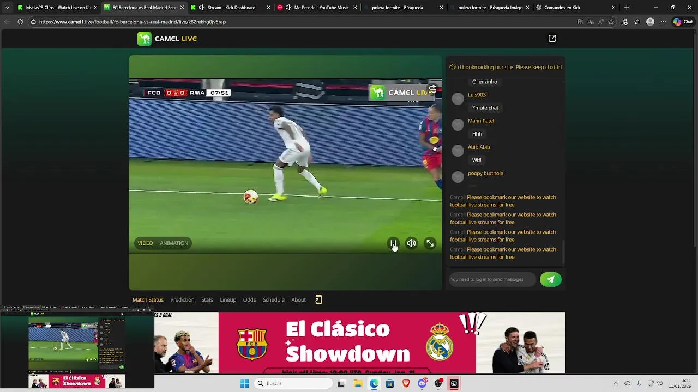Mute the stream volume speaker icon
Viewport: 698px width, 392px height.
tap(411, 243)
